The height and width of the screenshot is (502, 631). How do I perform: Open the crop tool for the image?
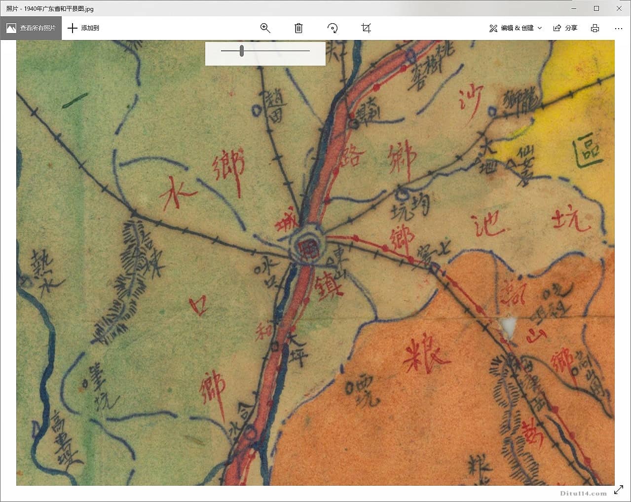click(x=366, y=28)
